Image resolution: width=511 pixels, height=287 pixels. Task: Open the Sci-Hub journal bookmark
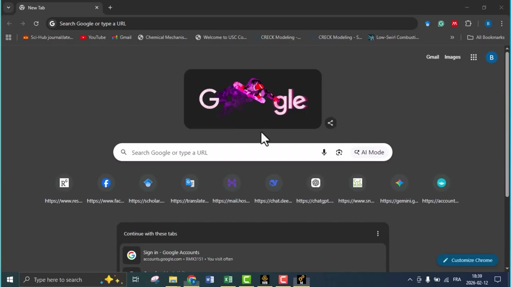[x=48, y=37]
